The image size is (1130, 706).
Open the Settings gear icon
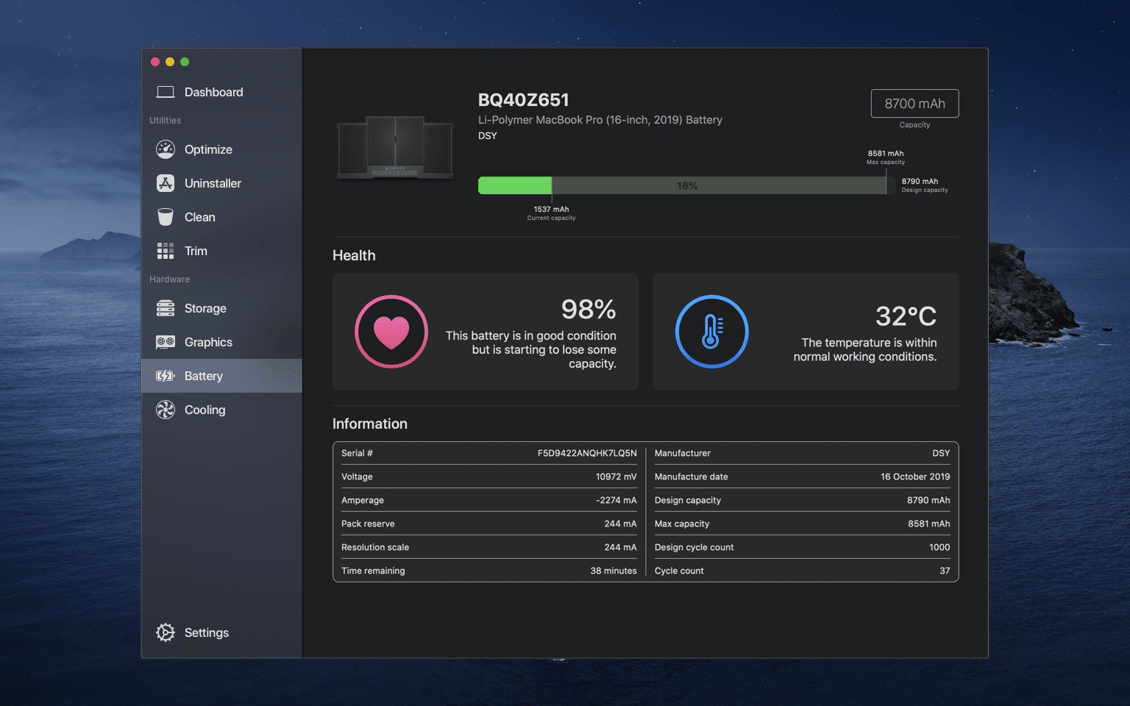tap(166, 632)
